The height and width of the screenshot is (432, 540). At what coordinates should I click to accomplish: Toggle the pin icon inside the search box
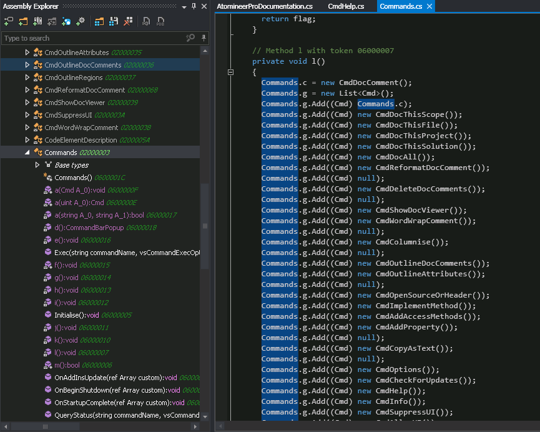202,38
